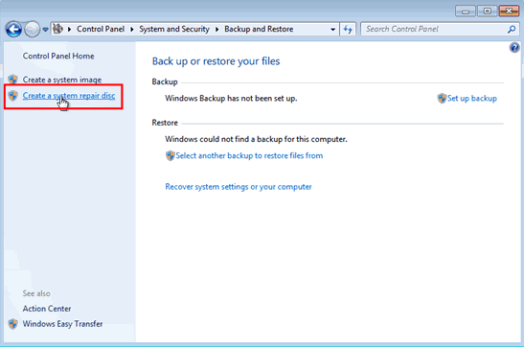Open the address bar history dropdown

point(332,30)
